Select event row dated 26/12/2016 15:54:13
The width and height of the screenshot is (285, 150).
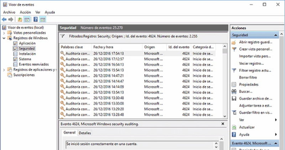138,70
